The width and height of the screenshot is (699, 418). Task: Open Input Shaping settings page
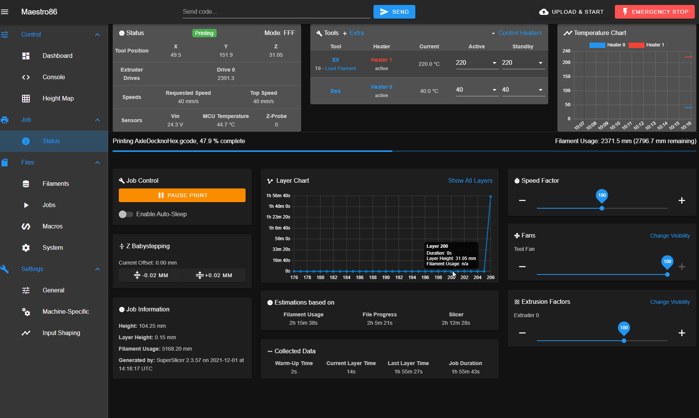[x=54, y=333]
